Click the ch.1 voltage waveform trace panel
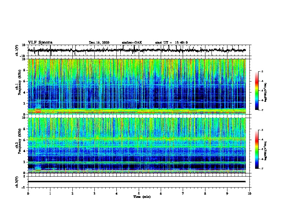This screenshot has height=217, width=281. [x=139, y=50]
